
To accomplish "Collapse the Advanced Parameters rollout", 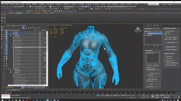I will coord(170,28).
